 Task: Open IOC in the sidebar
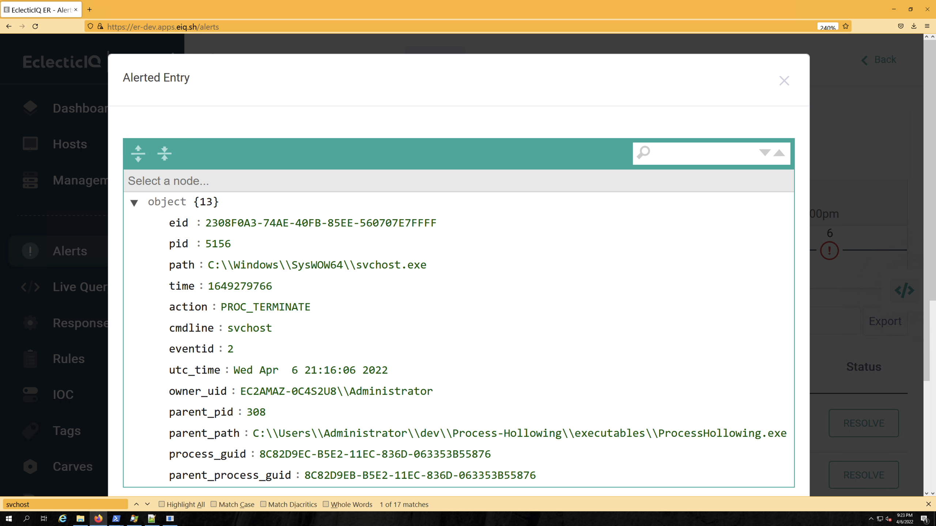[48, 394]
